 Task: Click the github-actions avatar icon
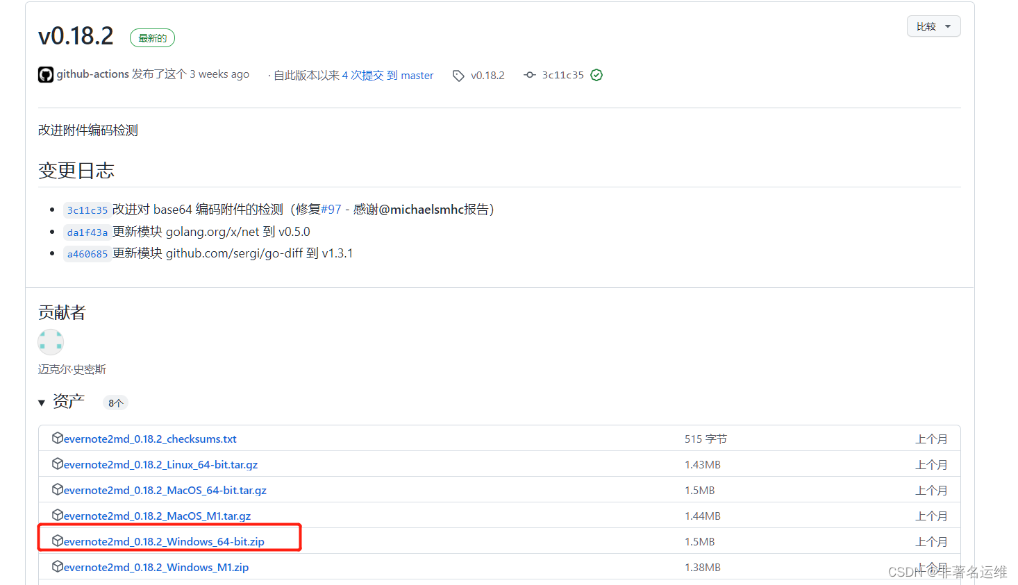click(46, 75)
